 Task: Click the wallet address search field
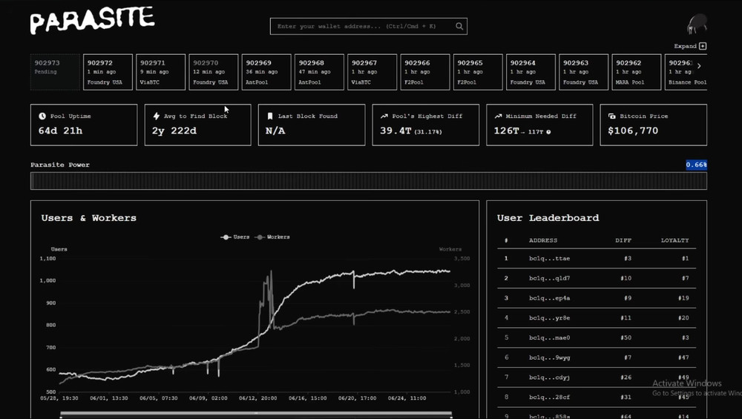coord(369,27)
